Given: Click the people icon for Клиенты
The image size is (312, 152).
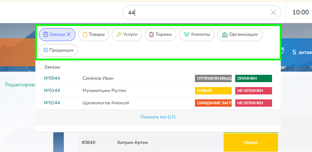Looking at the screenshot, I should pyautogui.click(x=186, y=34).
